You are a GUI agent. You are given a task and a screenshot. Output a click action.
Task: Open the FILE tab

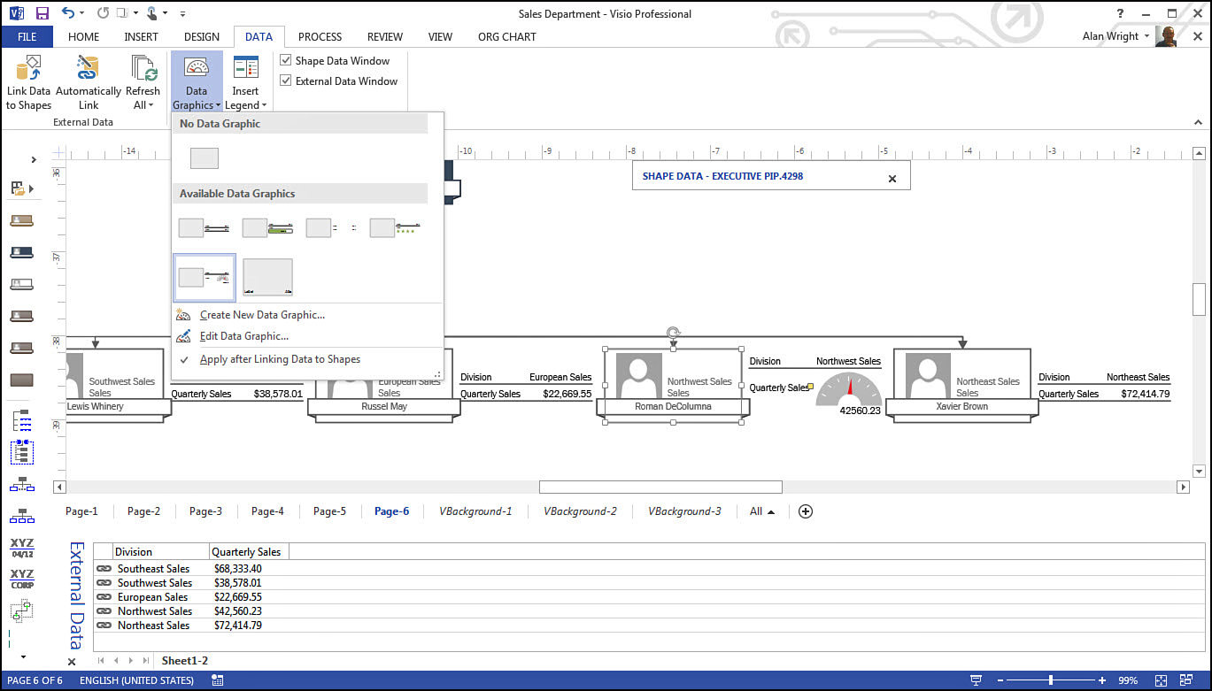pos(27,37)
